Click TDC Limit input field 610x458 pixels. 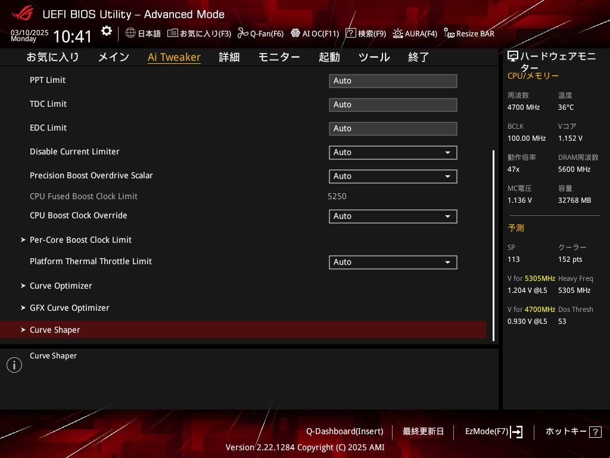click(x=393, y=105)
